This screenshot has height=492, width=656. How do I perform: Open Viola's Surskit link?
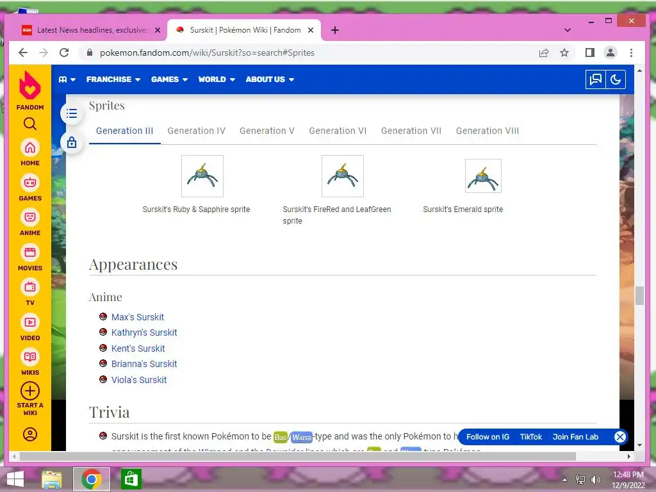click(x=139, y=380)
